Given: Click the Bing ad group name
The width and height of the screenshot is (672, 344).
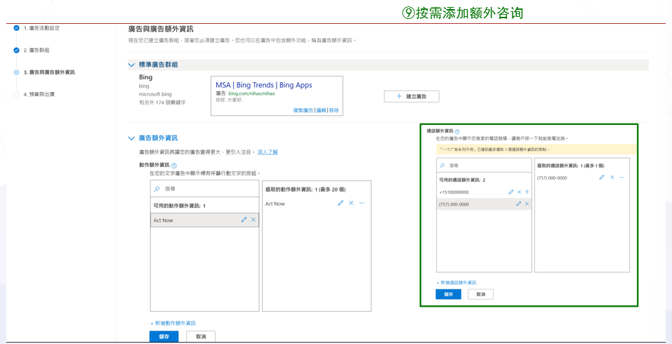Looking at the screenshot, I should pyautogui.click(x=146, y=77).
